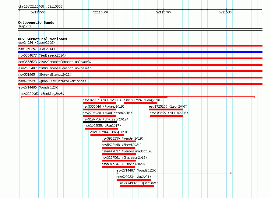Select the 16q12.1 cytogenetic band label
This screenshot has height=198, width=271.
pyautogui.click(x=25, y=26)
